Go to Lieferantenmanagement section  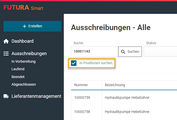[36, 96]
